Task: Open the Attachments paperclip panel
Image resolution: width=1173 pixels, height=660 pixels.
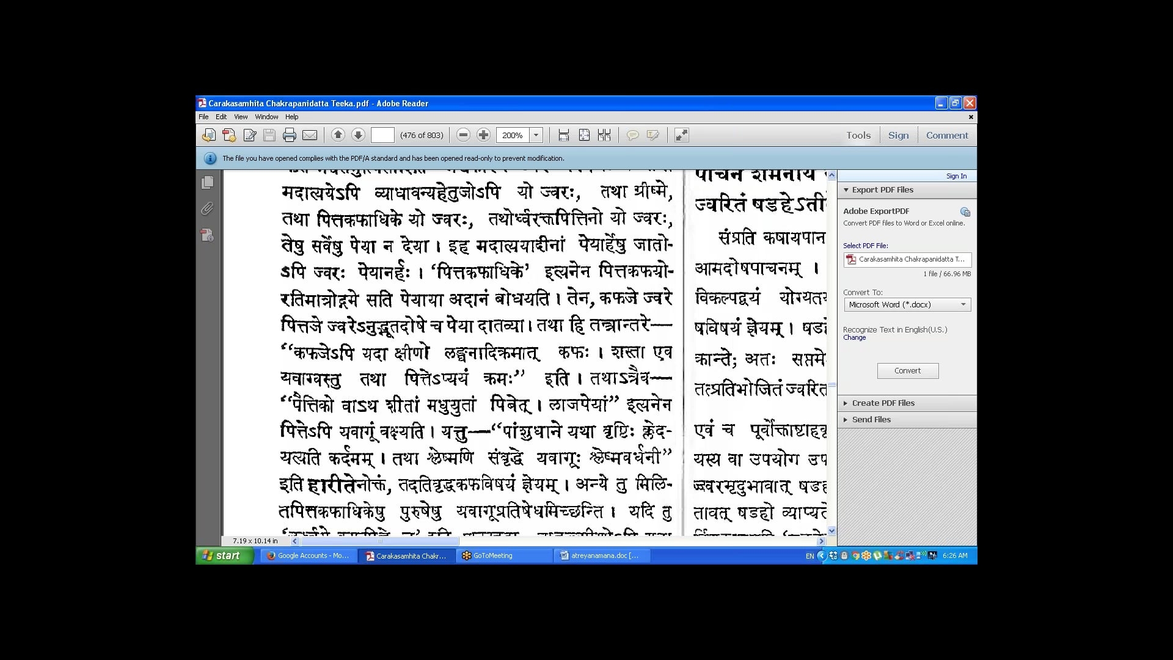Action: point(207,209)
